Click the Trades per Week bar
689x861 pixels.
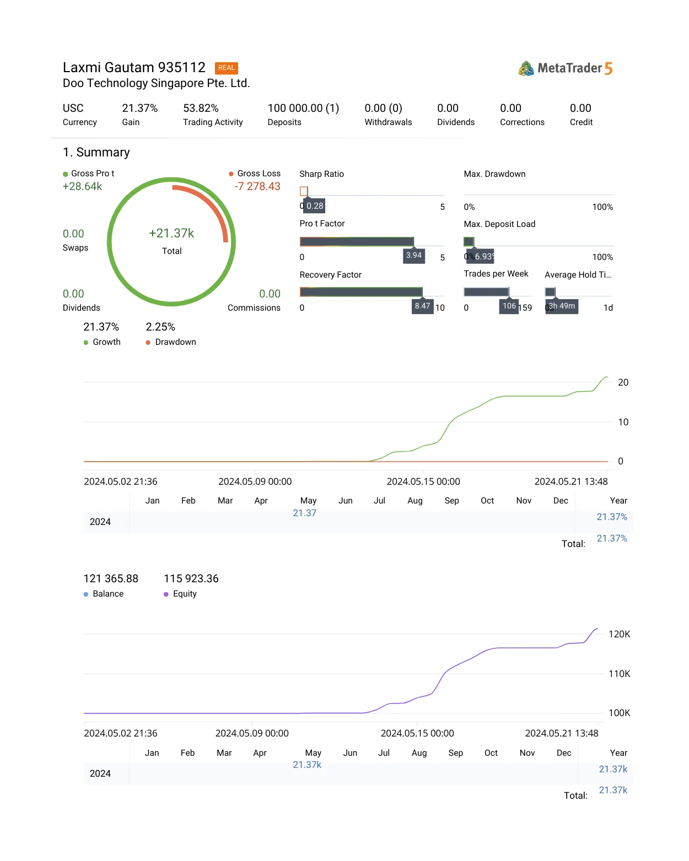coord(486,292)
